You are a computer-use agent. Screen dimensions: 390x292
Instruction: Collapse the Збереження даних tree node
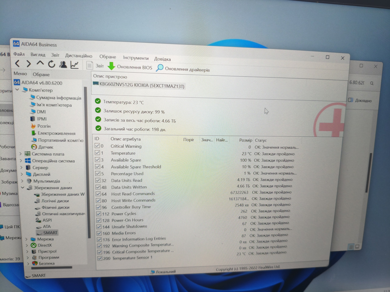(x=23, y=187)
